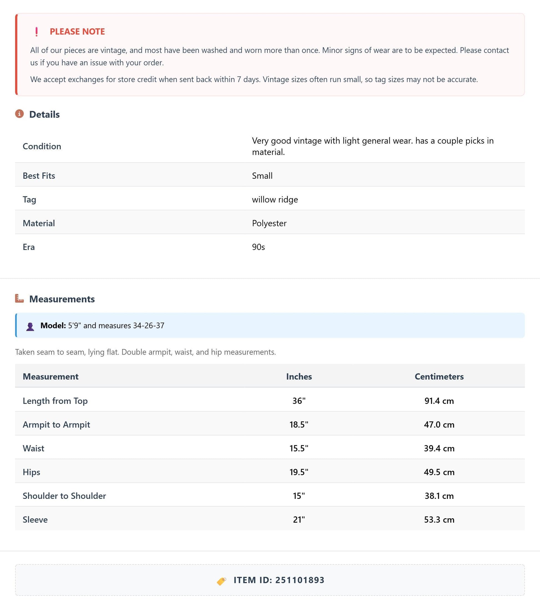
Task: Click the purple model silhouette icon
Action: (x=30, y=327)
